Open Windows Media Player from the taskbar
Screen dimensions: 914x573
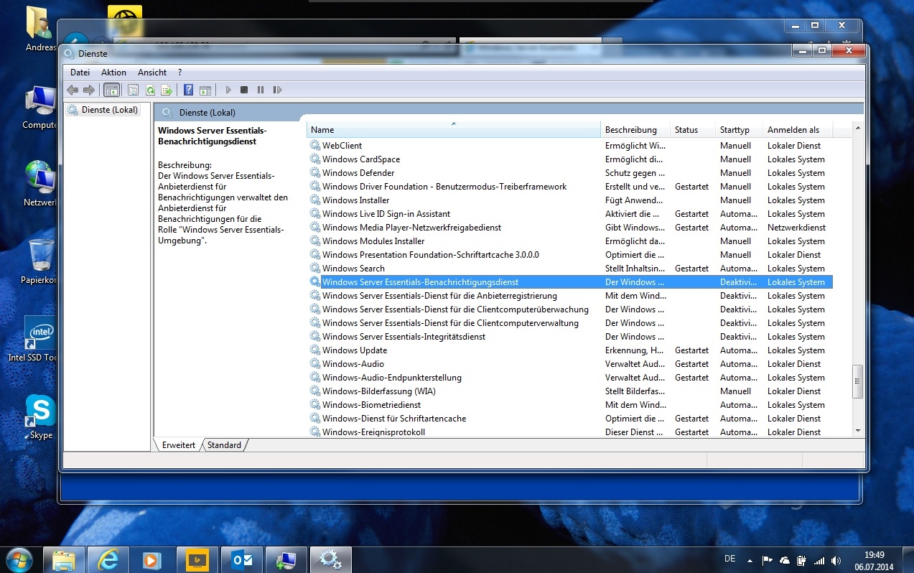coord(150,559)
